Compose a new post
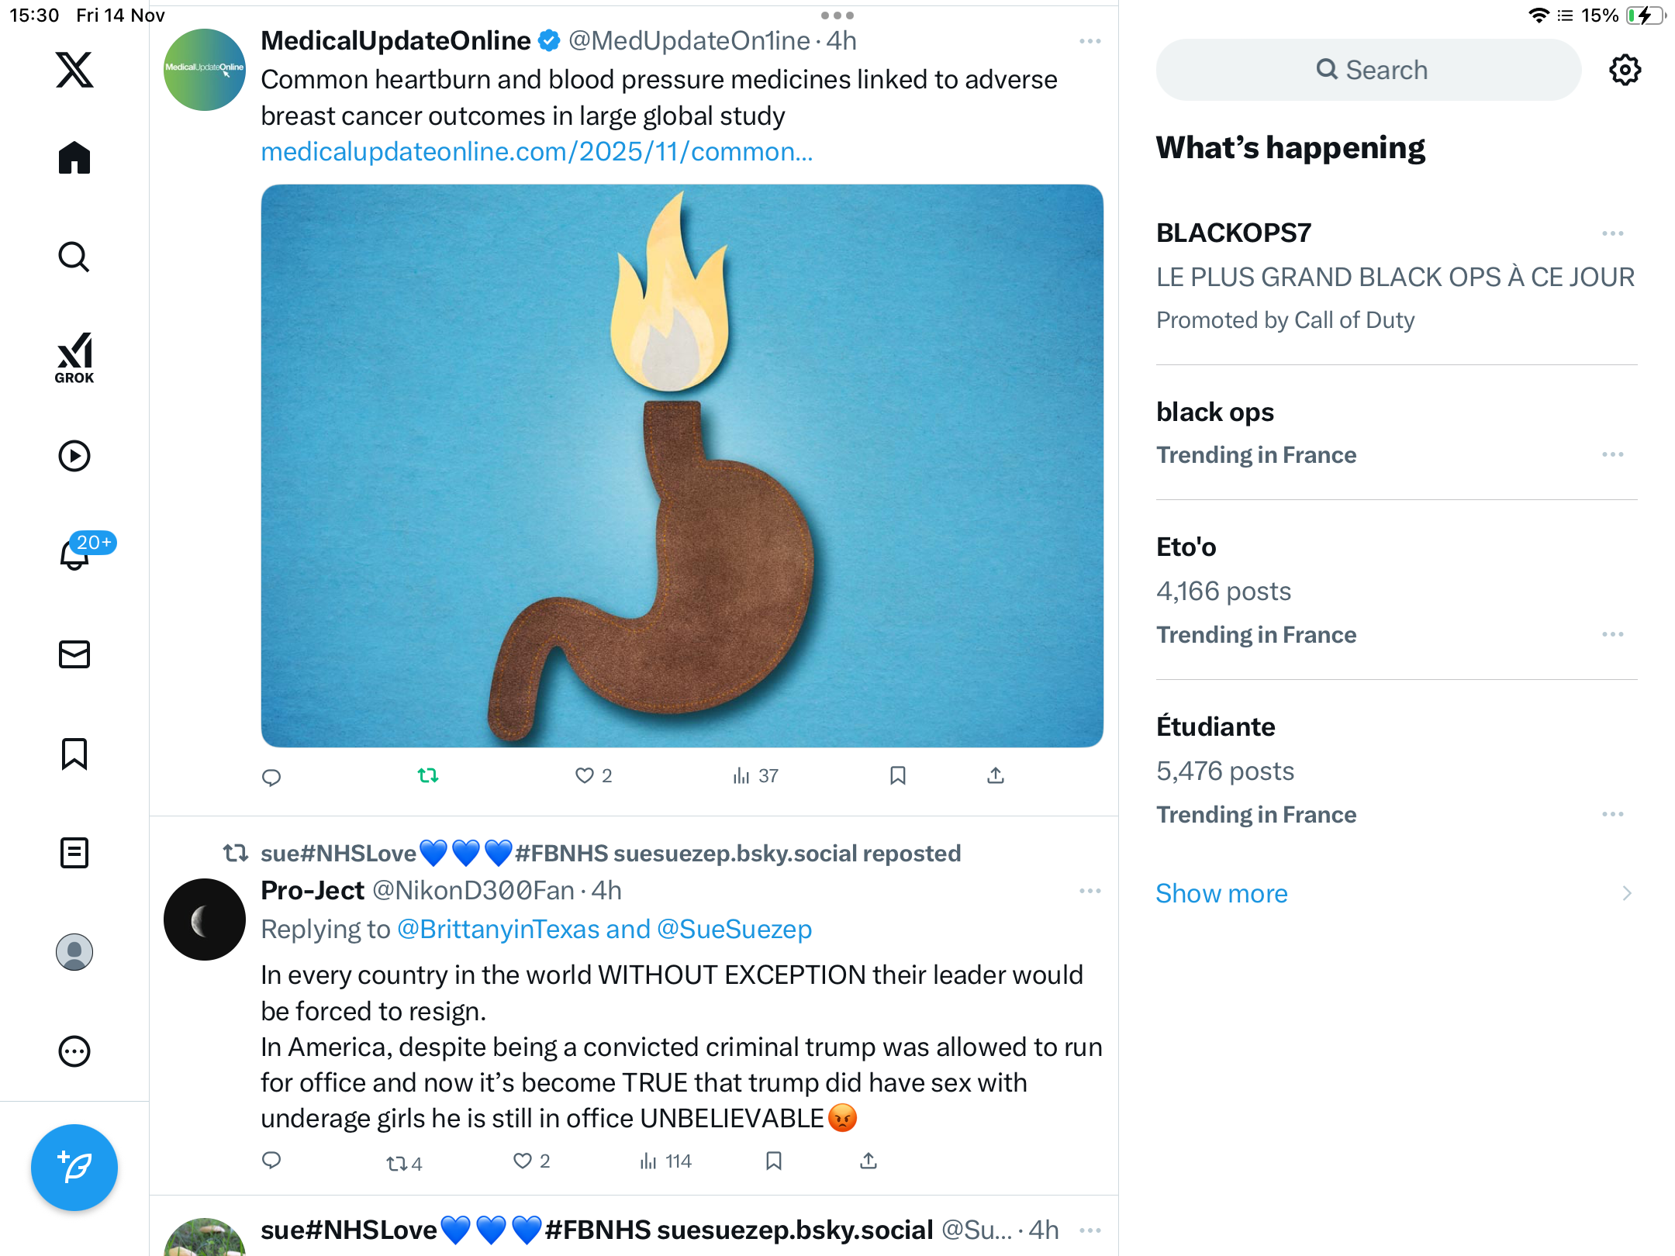Screen dimensions: 1675x1256 tap(74, 1167)
